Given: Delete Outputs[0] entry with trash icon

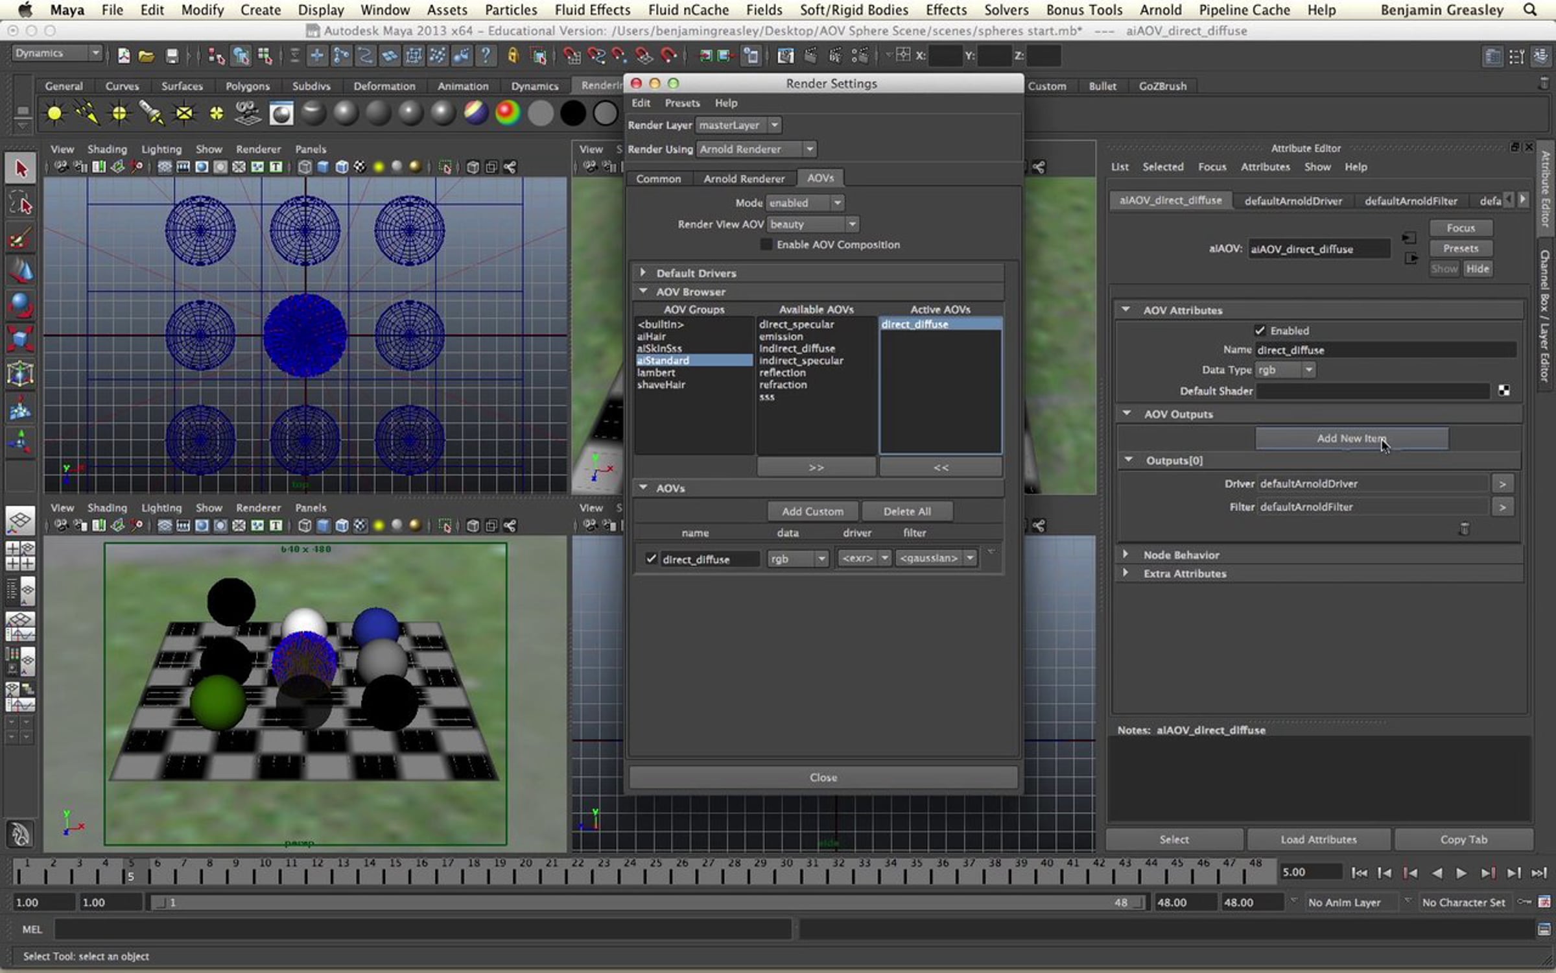Looking at the screenshot, I should pos(1464,529).
